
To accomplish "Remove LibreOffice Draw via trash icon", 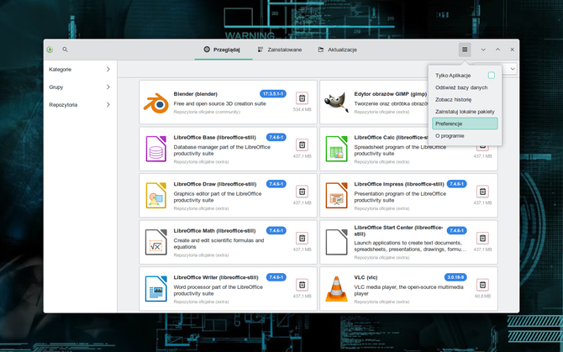I will 302,192.
